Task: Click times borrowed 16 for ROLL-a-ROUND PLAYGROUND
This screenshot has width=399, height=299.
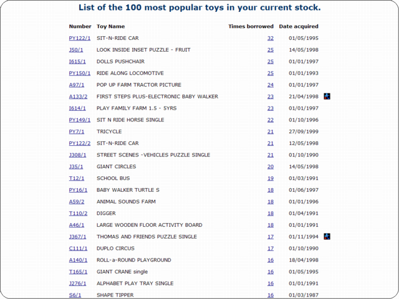Action: (x=271, y=260)
